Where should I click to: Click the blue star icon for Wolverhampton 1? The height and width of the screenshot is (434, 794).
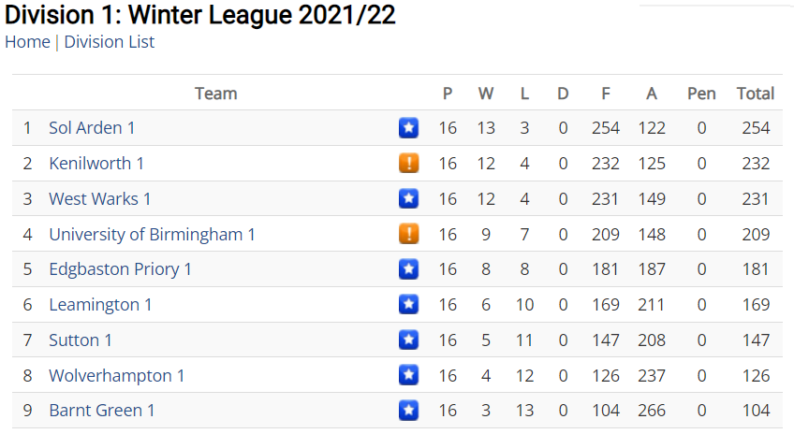[x=408, y=375]
